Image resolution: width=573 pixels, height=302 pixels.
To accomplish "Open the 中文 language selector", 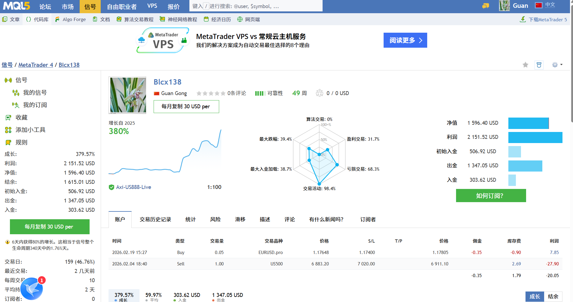I will [x=545, y=5].
